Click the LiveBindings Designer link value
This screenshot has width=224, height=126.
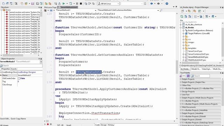coord(27,72)
